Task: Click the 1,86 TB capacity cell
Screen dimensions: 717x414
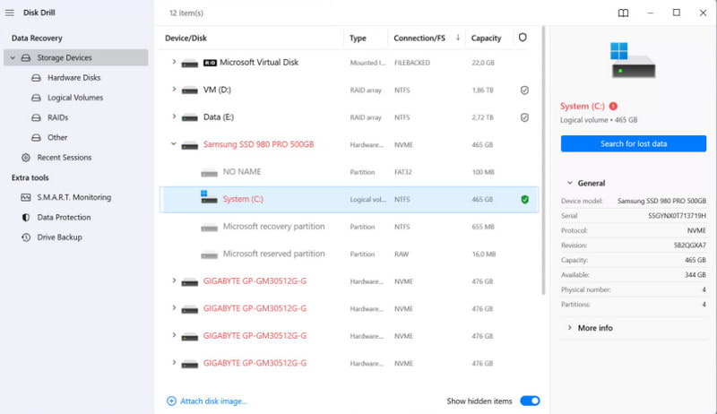Action: click(x=482, y=90)
